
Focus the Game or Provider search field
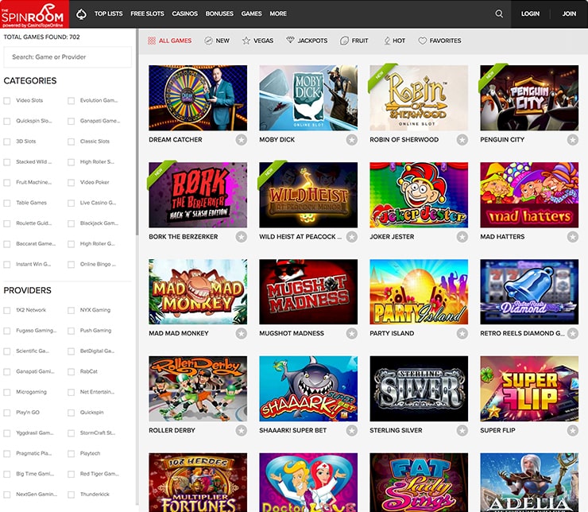pyautogui.click(x=68, y=57)
